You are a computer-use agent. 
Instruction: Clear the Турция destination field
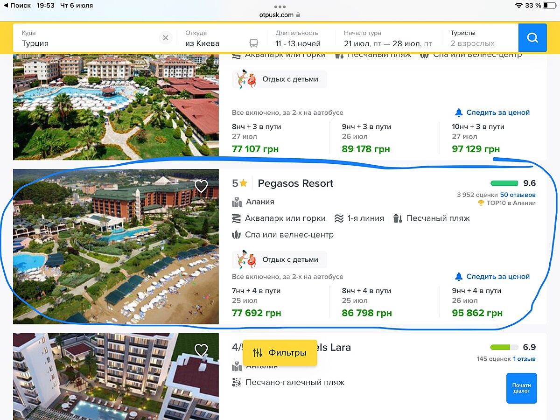[x=166, y=38]
